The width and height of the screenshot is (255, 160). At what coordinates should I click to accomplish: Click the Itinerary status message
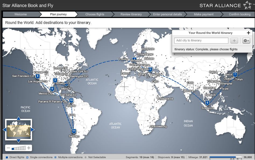[x=206, y=49]
